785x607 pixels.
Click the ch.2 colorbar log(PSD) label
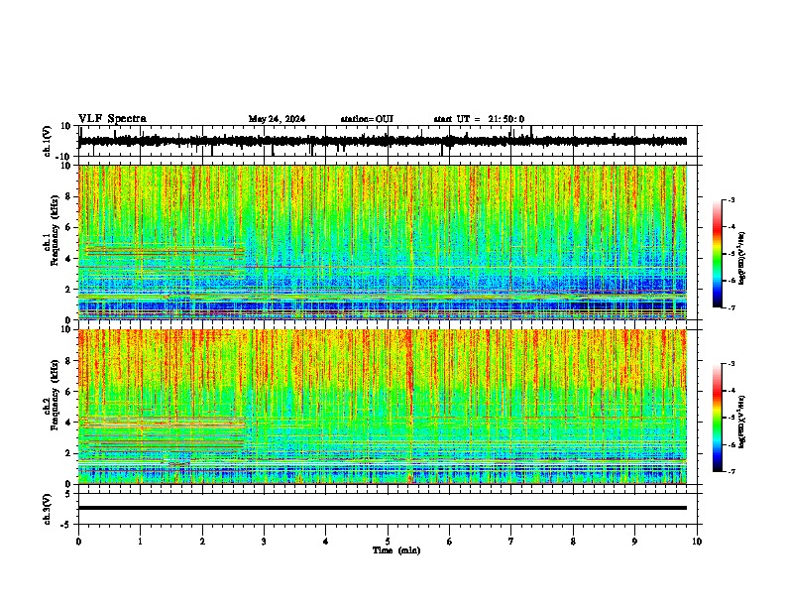(742, 423)
